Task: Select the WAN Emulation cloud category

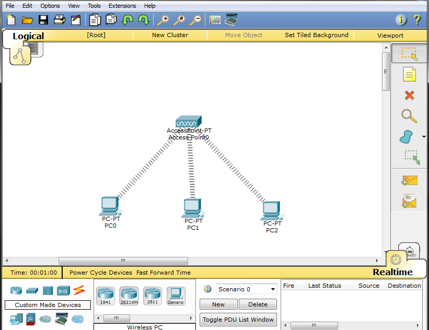Action: coord(45,319)
